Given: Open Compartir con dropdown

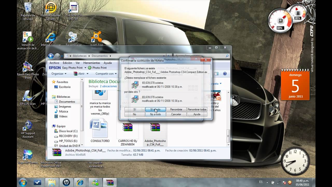Looking at the screenshot, I should 106,74.
